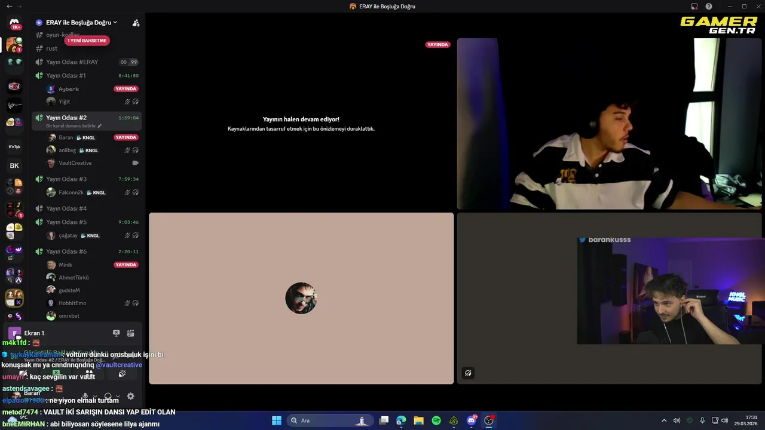Click the Windows search box Ara

(x=329, y=420)
